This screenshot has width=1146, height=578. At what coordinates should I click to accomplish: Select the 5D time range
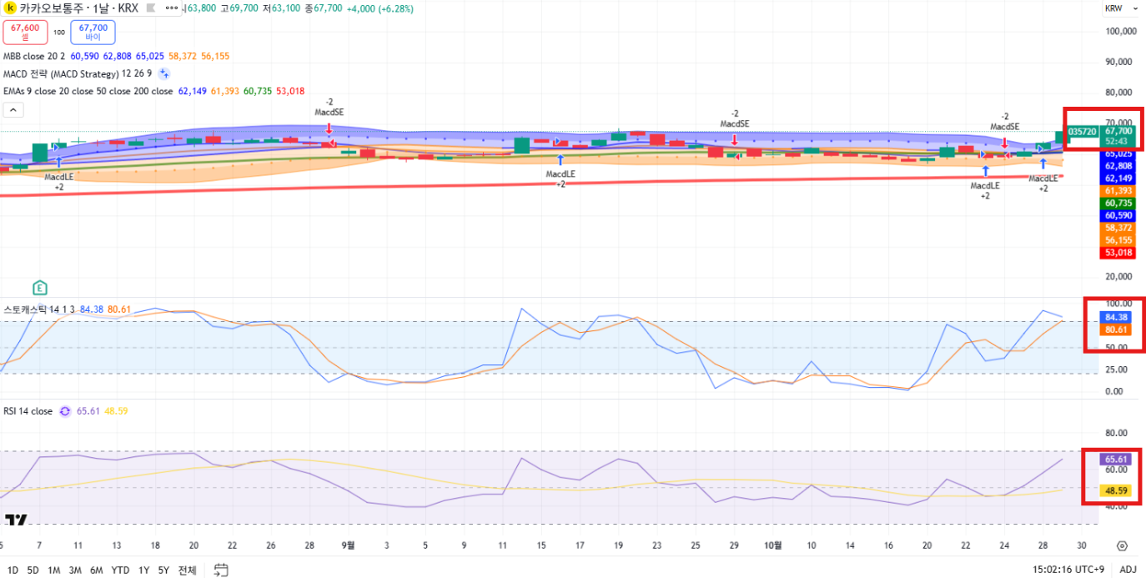tap(33, 570)
